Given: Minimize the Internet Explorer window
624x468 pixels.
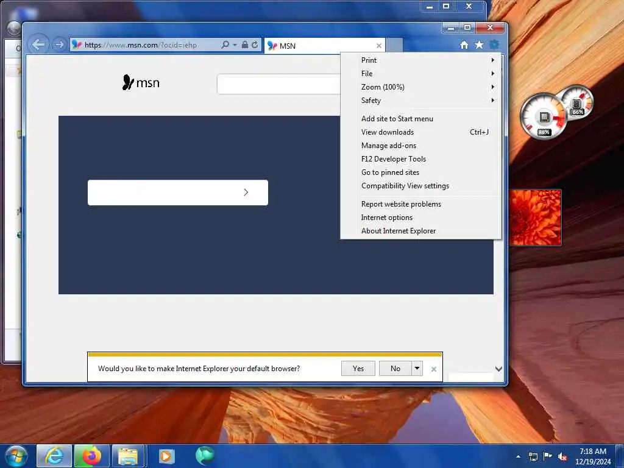Looking at the screenshot, I should point(451,28).
